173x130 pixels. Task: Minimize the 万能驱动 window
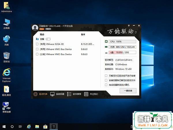[x=134, y=26]
